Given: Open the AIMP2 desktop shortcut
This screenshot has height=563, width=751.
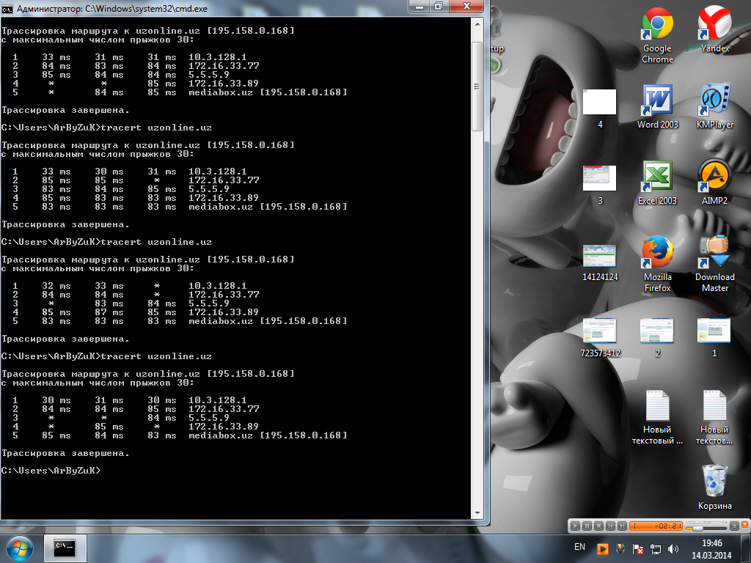Looking at the screenshot, I should click(x=714, y=177).
